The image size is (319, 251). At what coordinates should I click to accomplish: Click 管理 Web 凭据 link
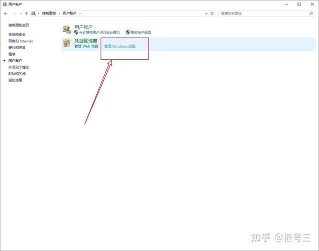(86, 46)
